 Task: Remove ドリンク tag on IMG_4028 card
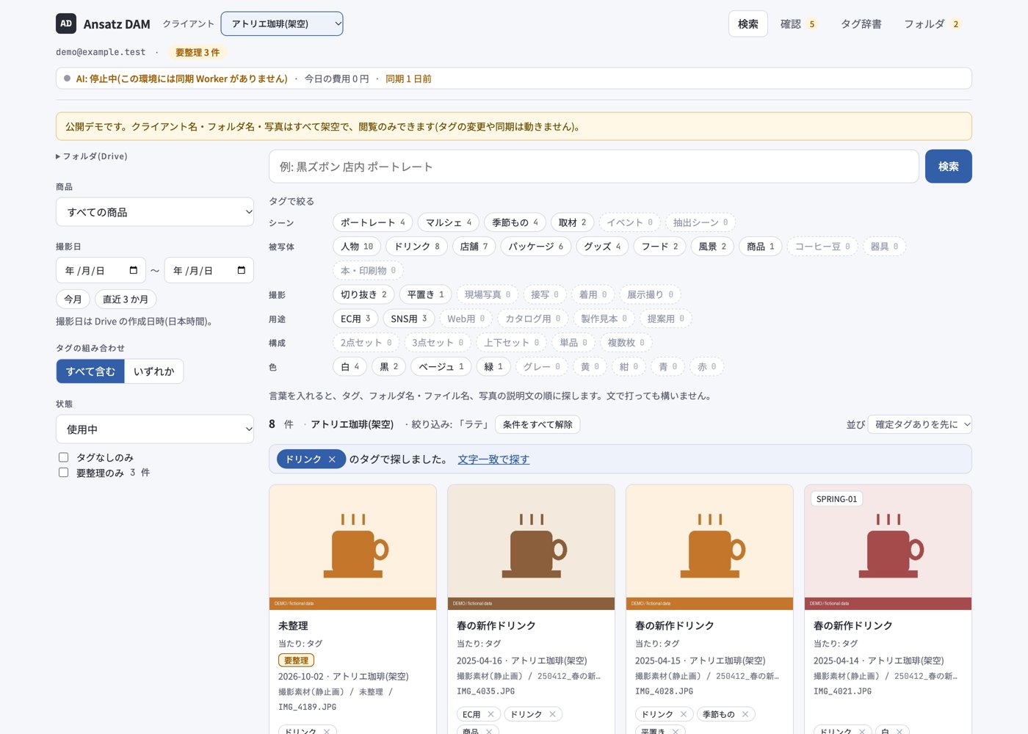click(683, 714)
